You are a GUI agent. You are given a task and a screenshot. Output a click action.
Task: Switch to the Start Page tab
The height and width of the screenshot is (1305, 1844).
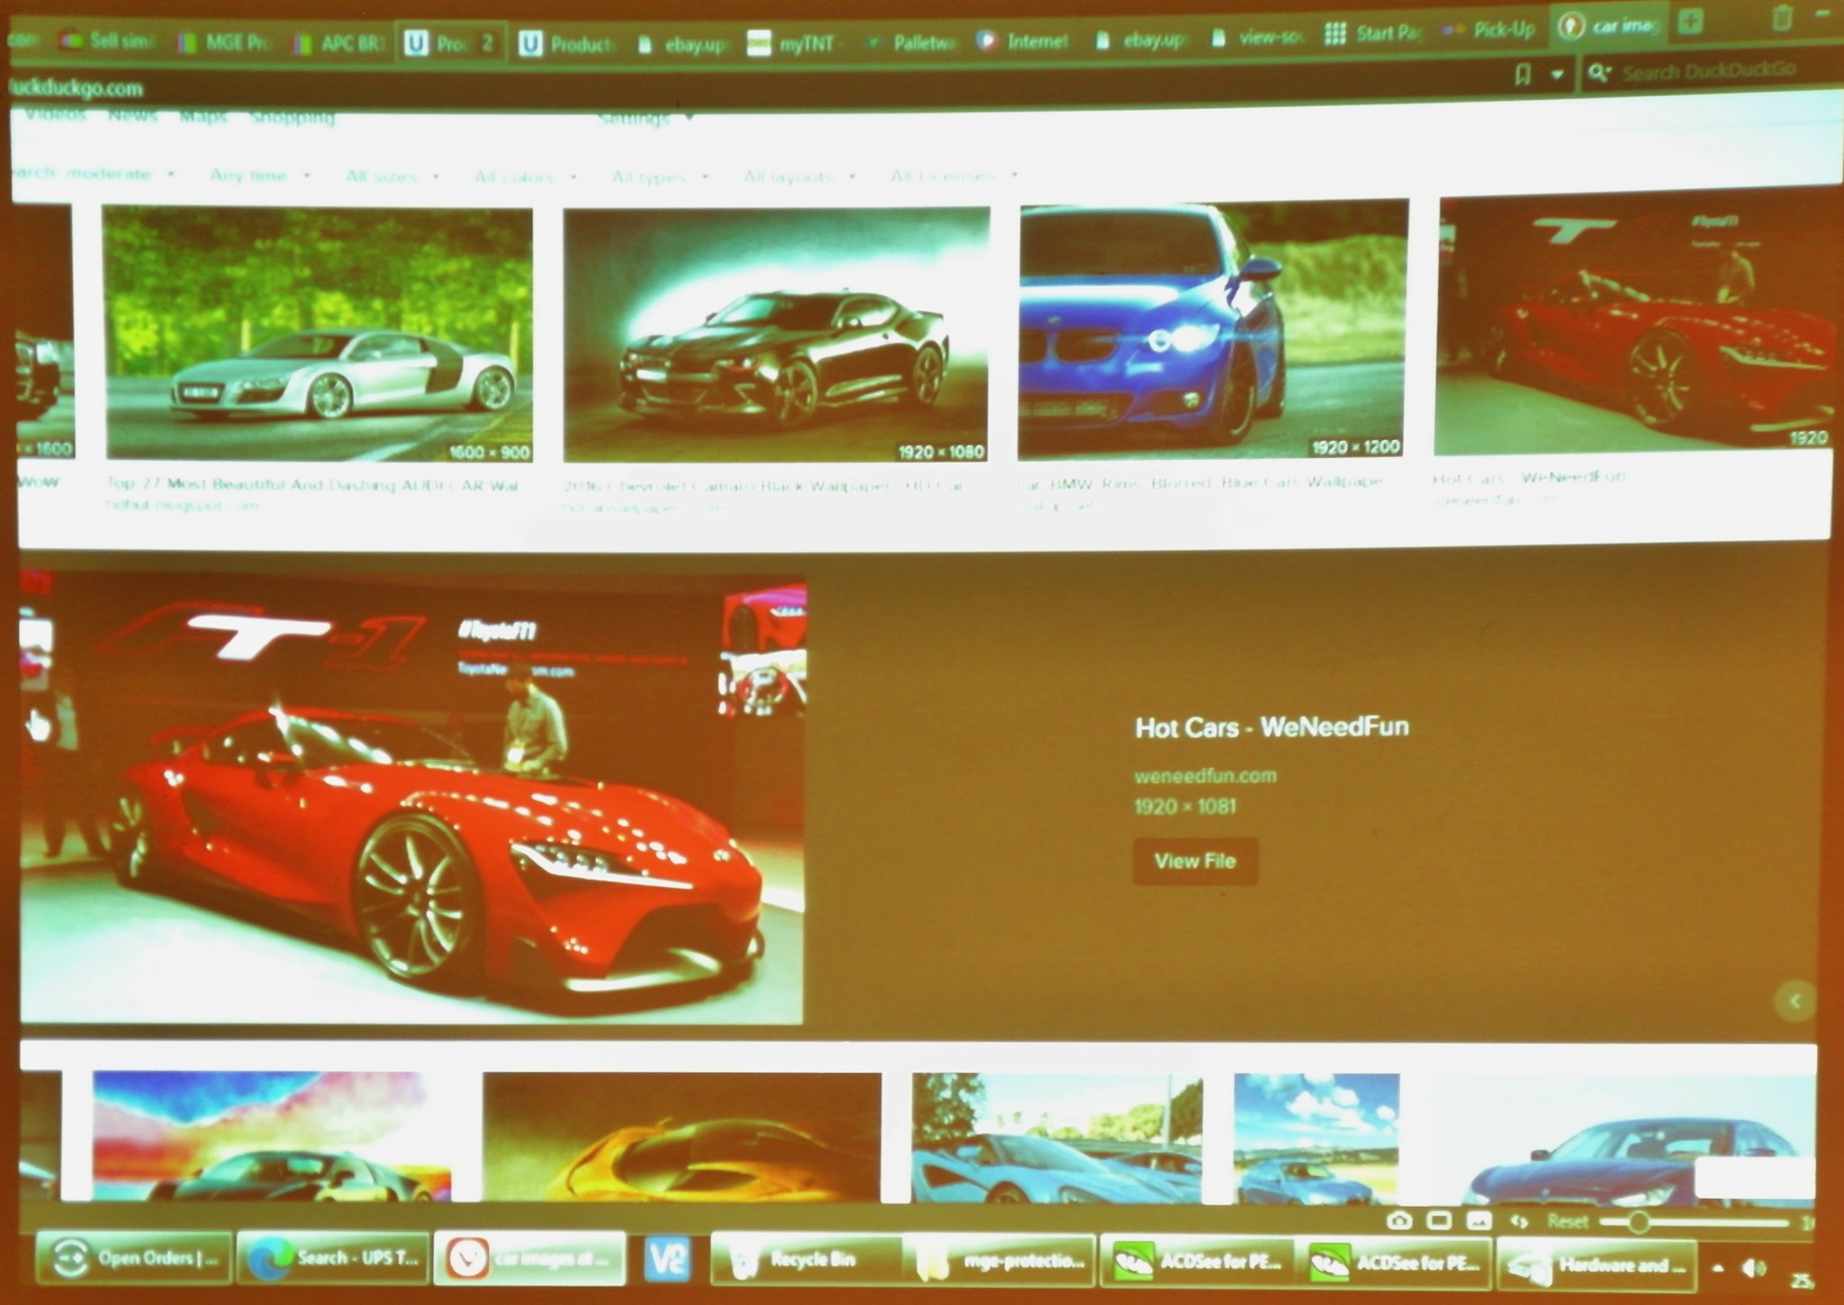pyautogui.click(x=1374, y=33)
